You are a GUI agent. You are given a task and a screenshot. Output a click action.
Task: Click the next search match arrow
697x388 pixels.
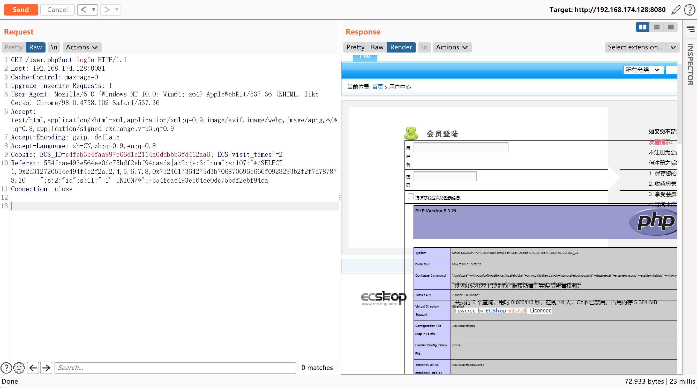(46, 368)
